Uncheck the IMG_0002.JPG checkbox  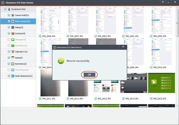(151, 36)
